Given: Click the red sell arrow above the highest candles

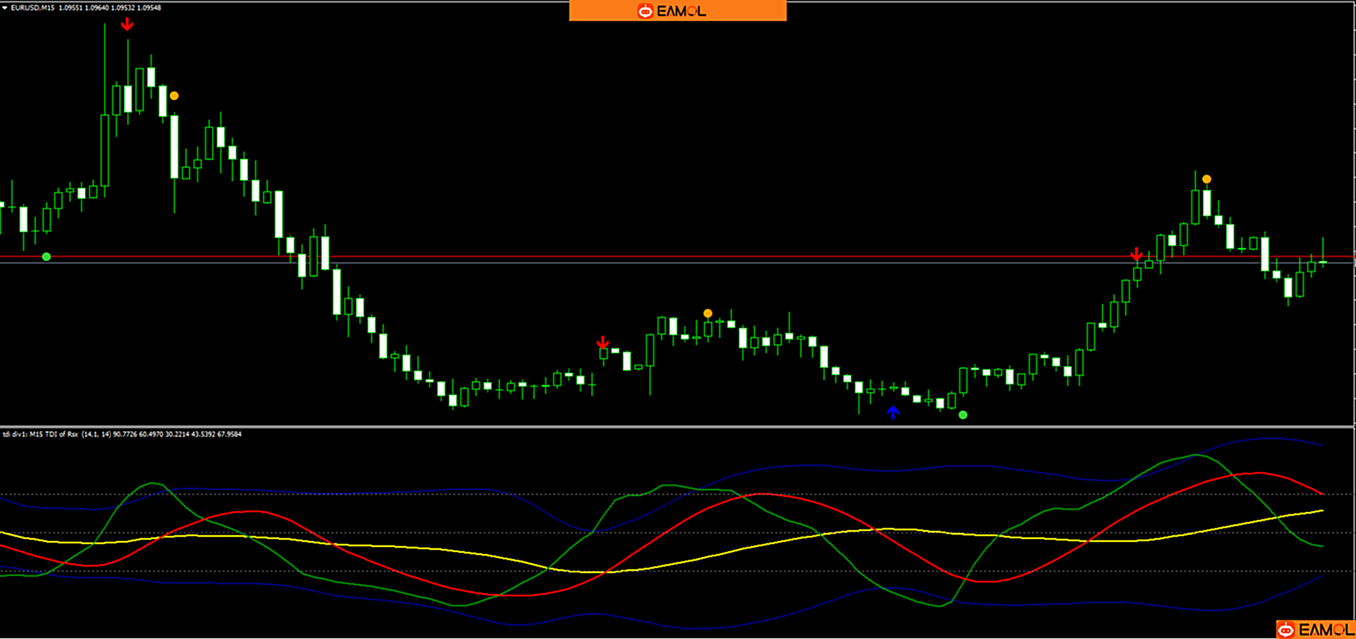Looking at the screenshot, I should pos(128,25).
